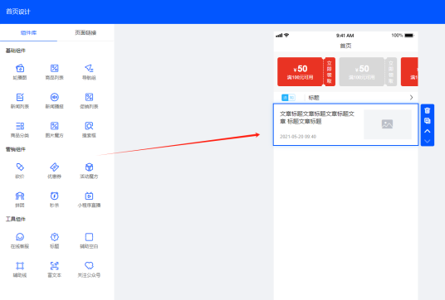Click the 通知 notice badge in preview

288,98
